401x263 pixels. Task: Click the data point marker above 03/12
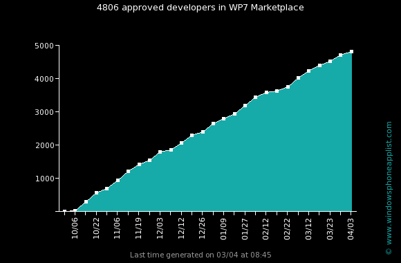tap(309, 71)
